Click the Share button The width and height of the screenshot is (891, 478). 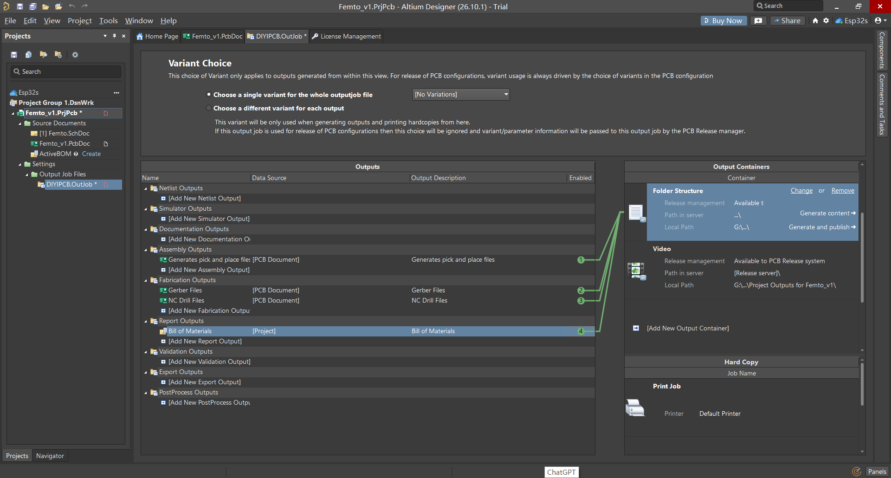tap(787, 21)
